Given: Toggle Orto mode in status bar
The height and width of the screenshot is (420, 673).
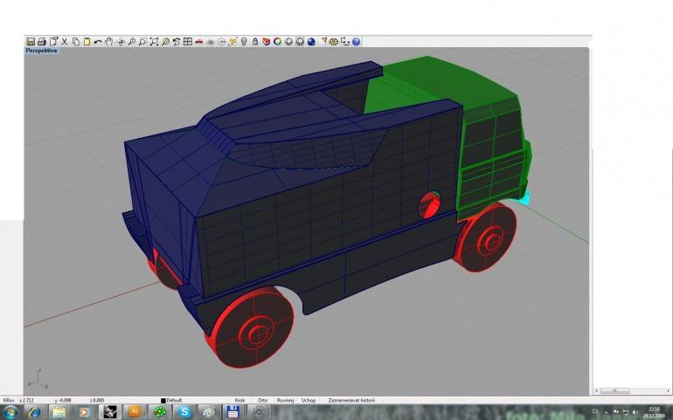Looking at the screenshot, I should (262, 400).
